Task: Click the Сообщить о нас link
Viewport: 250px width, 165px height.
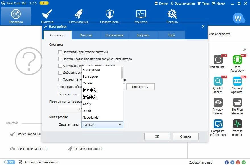Action: [x=201, y=162]
